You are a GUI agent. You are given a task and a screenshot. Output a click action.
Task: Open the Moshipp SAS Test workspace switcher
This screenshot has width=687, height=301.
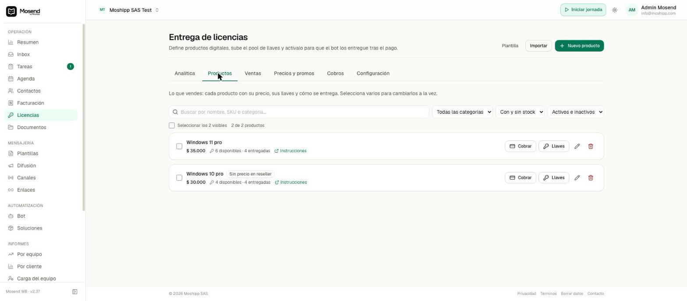pyautogui.click(x=129, y=10)
